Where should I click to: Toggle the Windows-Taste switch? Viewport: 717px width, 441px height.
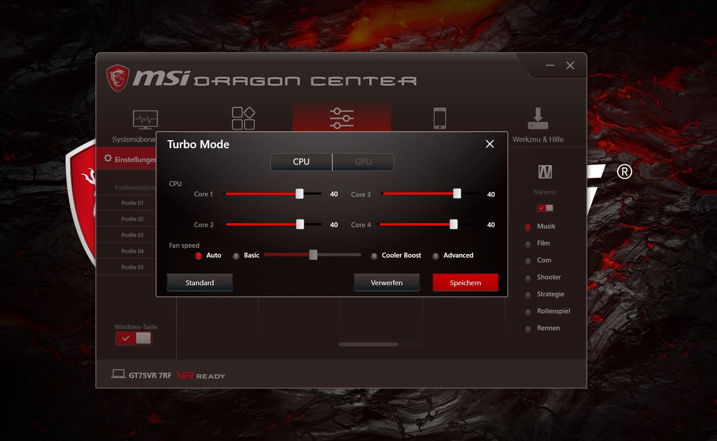point(134,338)
